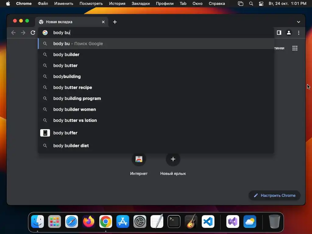Open Visual Studio Code from Dock
Screen dimensions: 312x234
point(208,222)
